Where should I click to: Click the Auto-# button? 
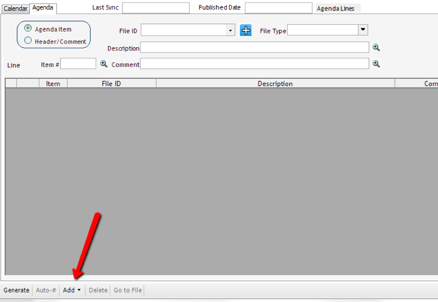pos(45,290)
